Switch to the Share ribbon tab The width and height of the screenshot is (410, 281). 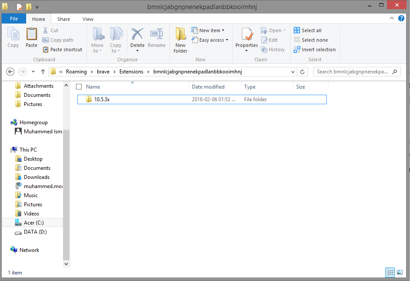[63, 19]
